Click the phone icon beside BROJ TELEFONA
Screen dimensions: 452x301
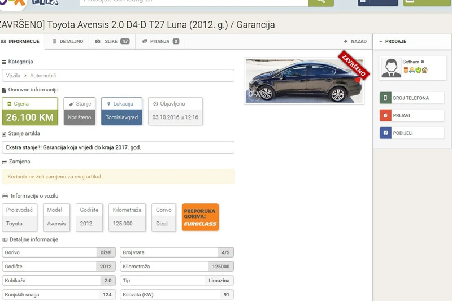coord(385,98)
